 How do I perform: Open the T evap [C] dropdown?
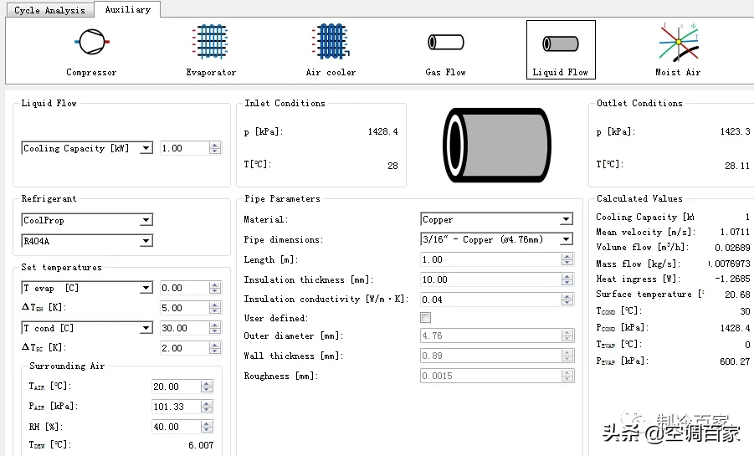point(87,288)
